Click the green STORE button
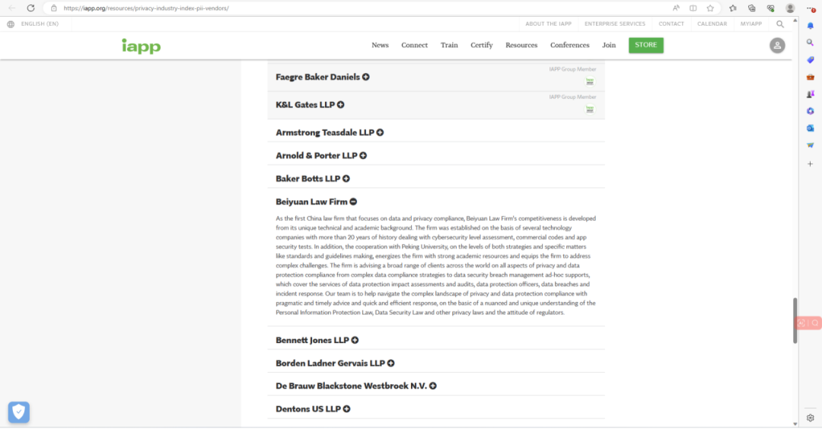The height and width of the screenshot is (429, 822). pyautogui.click(x=646, y=45)
